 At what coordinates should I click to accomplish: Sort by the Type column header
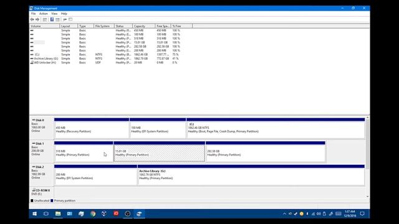tap(86, 26)
